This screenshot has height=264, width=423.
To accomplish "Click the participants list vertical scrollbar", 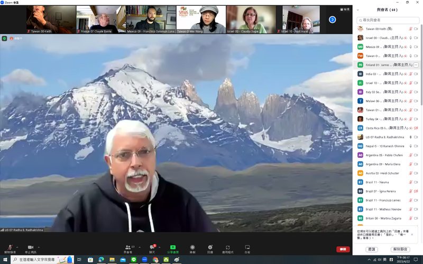I will coord(421,64).
